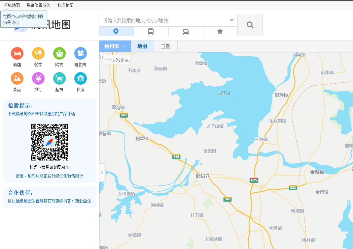Click the 官滩镇 town label
353x249 pixels.
pyautogui.click(x=210, y=151)
